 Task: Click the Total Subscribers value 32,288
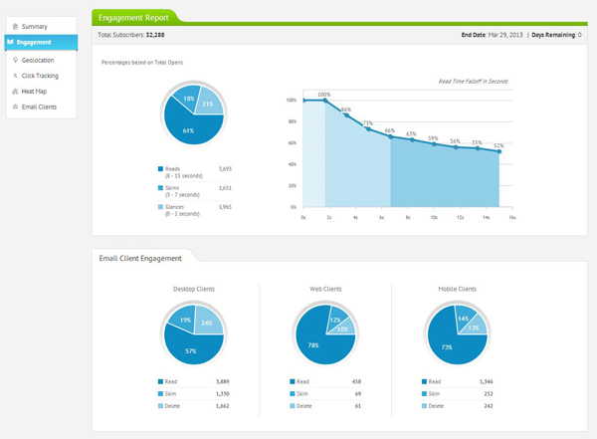coord(155,35)
